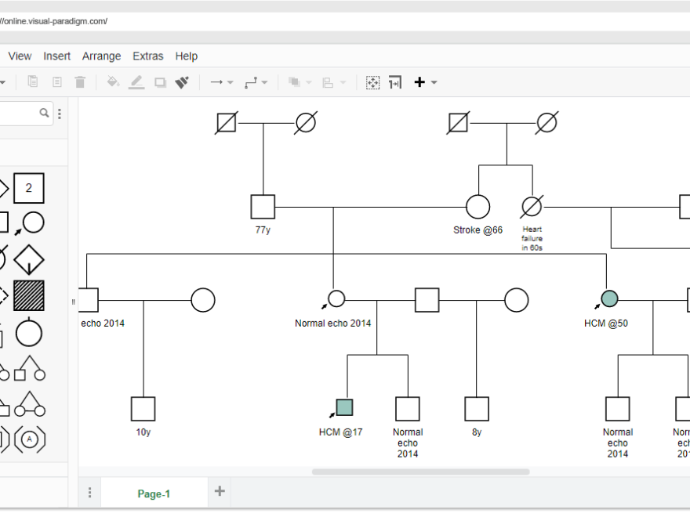This screenshot has width=690, height=517.
Task: Switch to the Page-1 tab
Action: [x=154, y=493]
